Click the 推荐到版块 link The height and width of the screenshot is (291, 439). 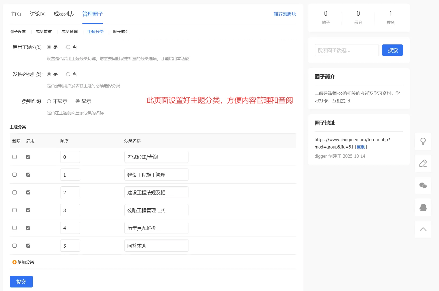(285, 14)
